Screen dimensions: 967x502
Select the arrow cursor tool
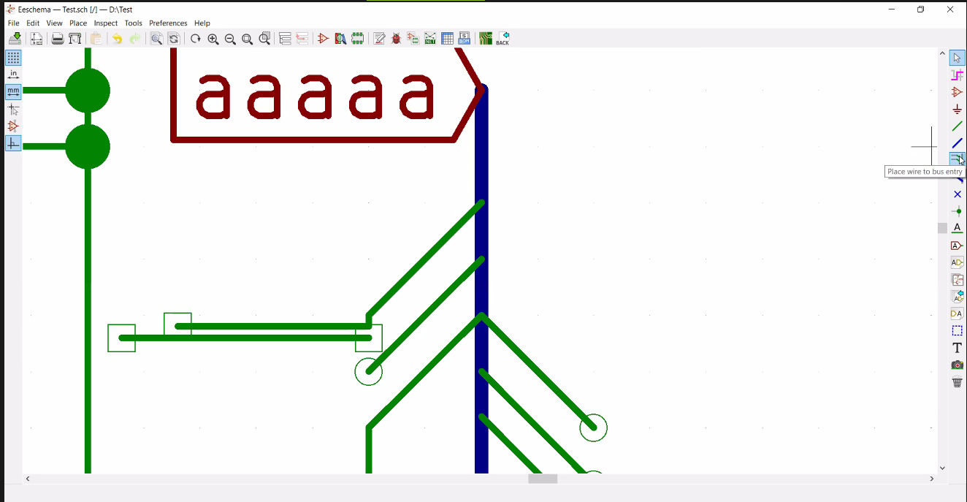958,58
